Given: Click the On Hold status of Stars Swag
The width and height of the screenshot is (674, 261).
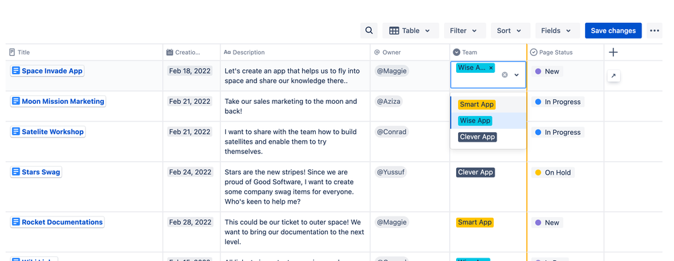Looking at the screenshot, I should pyautogui.click(x=553, y=173).
